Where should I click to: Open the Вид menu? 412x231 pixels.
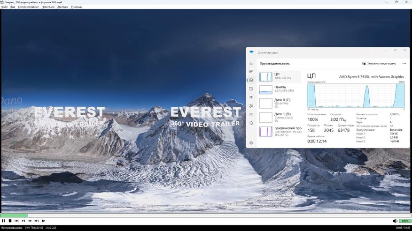(x=13, y=7)
